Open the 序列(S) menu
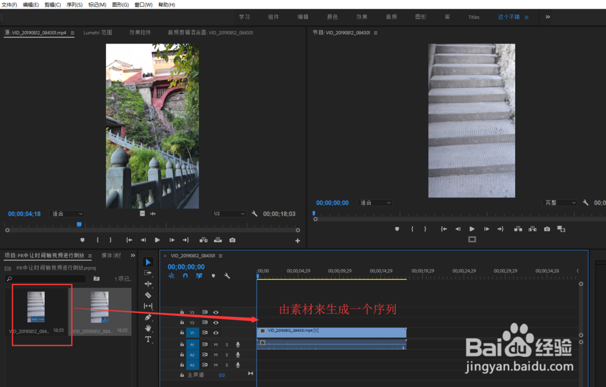This screenshot has width=606, height=387. coord(75,5)
